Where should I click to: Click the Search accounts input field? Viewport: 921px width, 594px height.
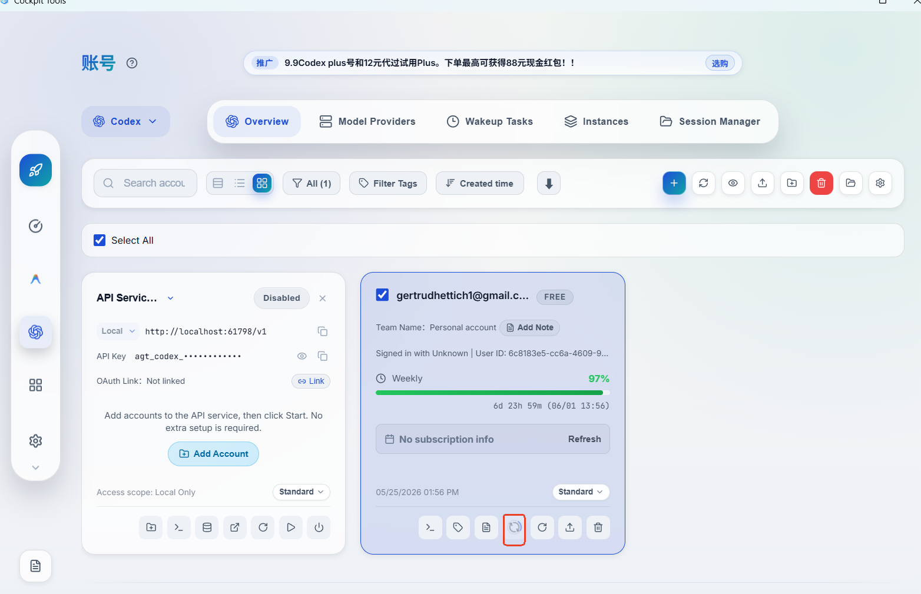145,183
